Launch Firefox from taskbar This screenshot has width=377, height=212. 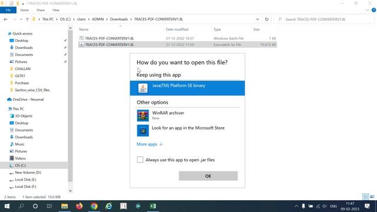pos(80,206)
